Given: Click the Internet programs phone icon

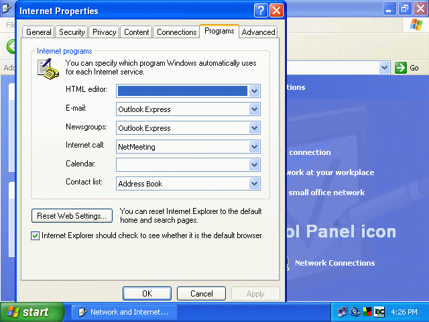Looking at the screenshot, I should 48,69.
